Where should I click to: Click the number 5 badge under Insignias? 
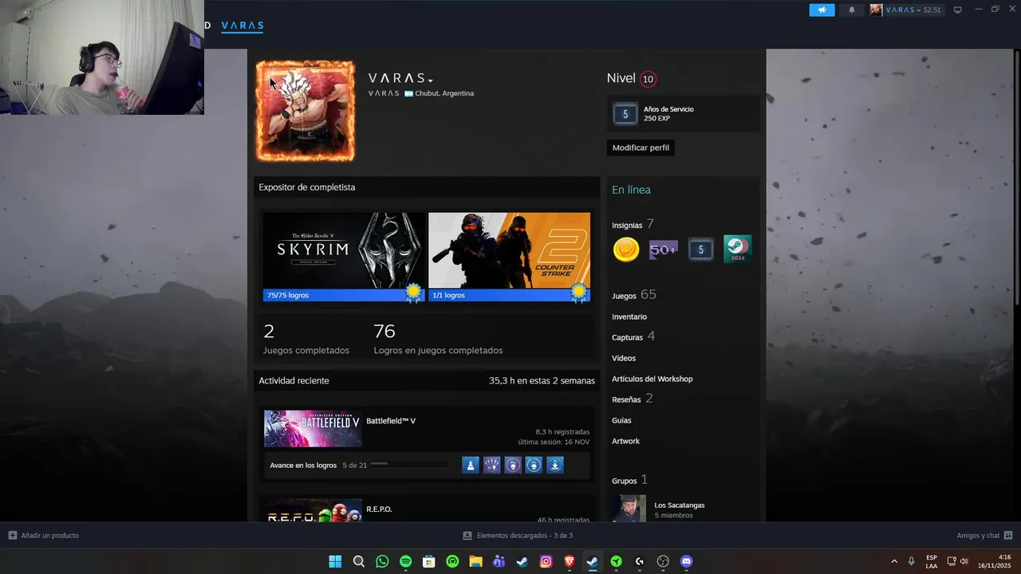pyautogui.click(x=700, y=250)
